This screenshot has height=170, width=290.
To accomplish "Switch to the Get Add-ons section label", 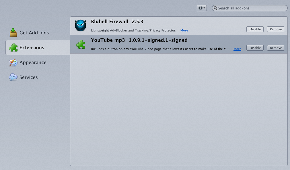I will (x=34, y=33).
